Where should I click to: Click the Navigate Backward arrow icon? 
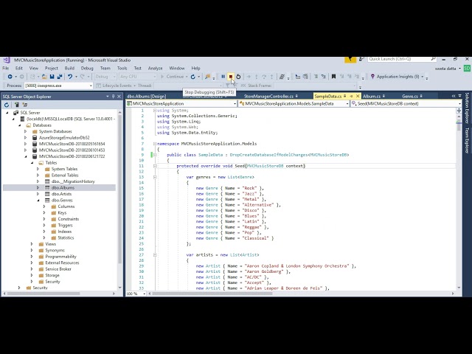[10, 77]
